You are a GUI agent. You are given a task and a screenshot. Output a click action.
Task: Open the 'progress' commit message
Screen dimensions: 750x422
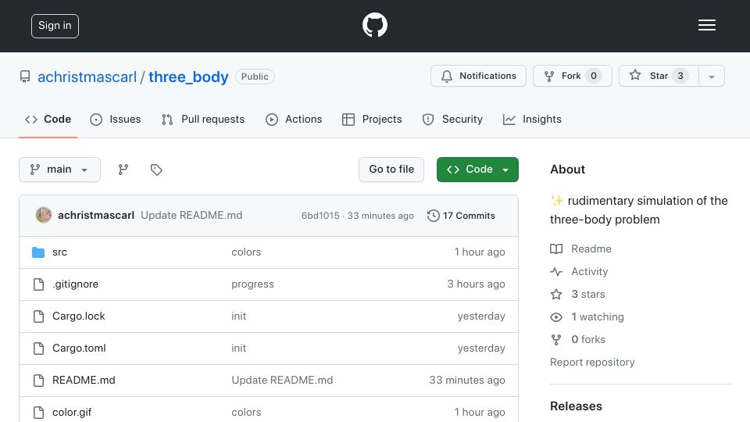[252, 284]
